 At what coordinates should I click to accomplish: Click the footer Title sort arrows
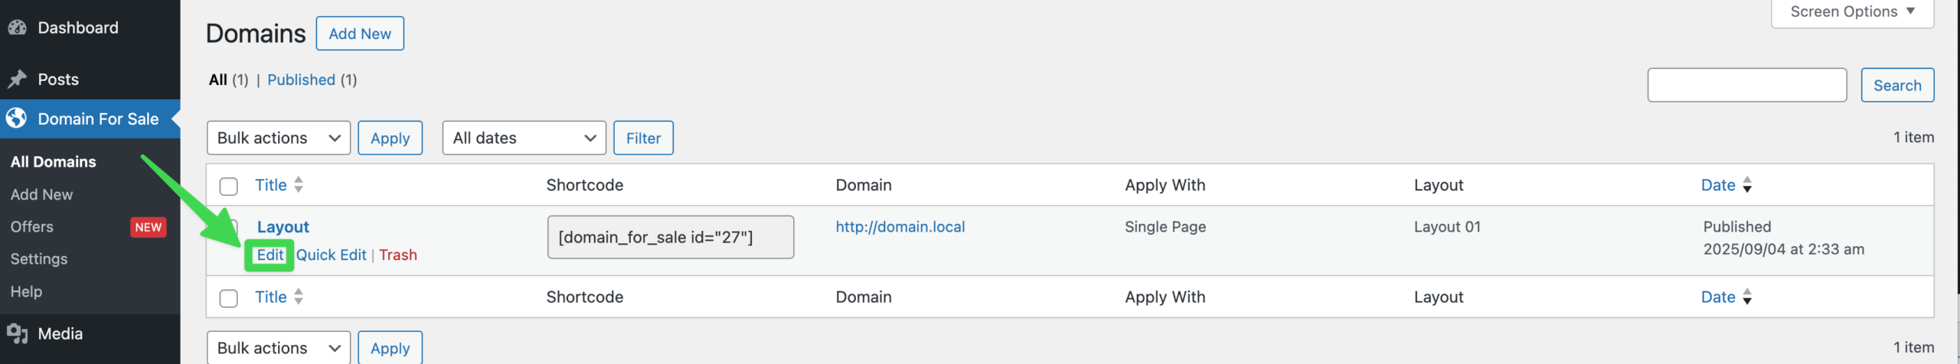(x=299, y=297)
